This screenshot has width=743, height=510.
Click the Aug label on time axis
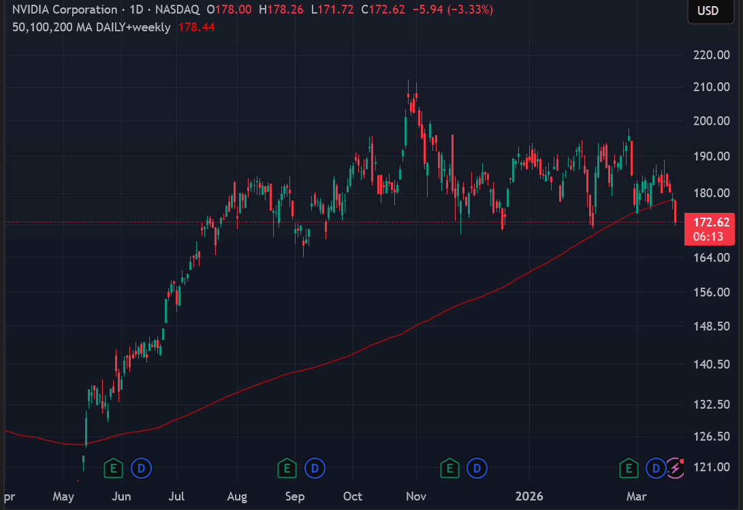237,496
